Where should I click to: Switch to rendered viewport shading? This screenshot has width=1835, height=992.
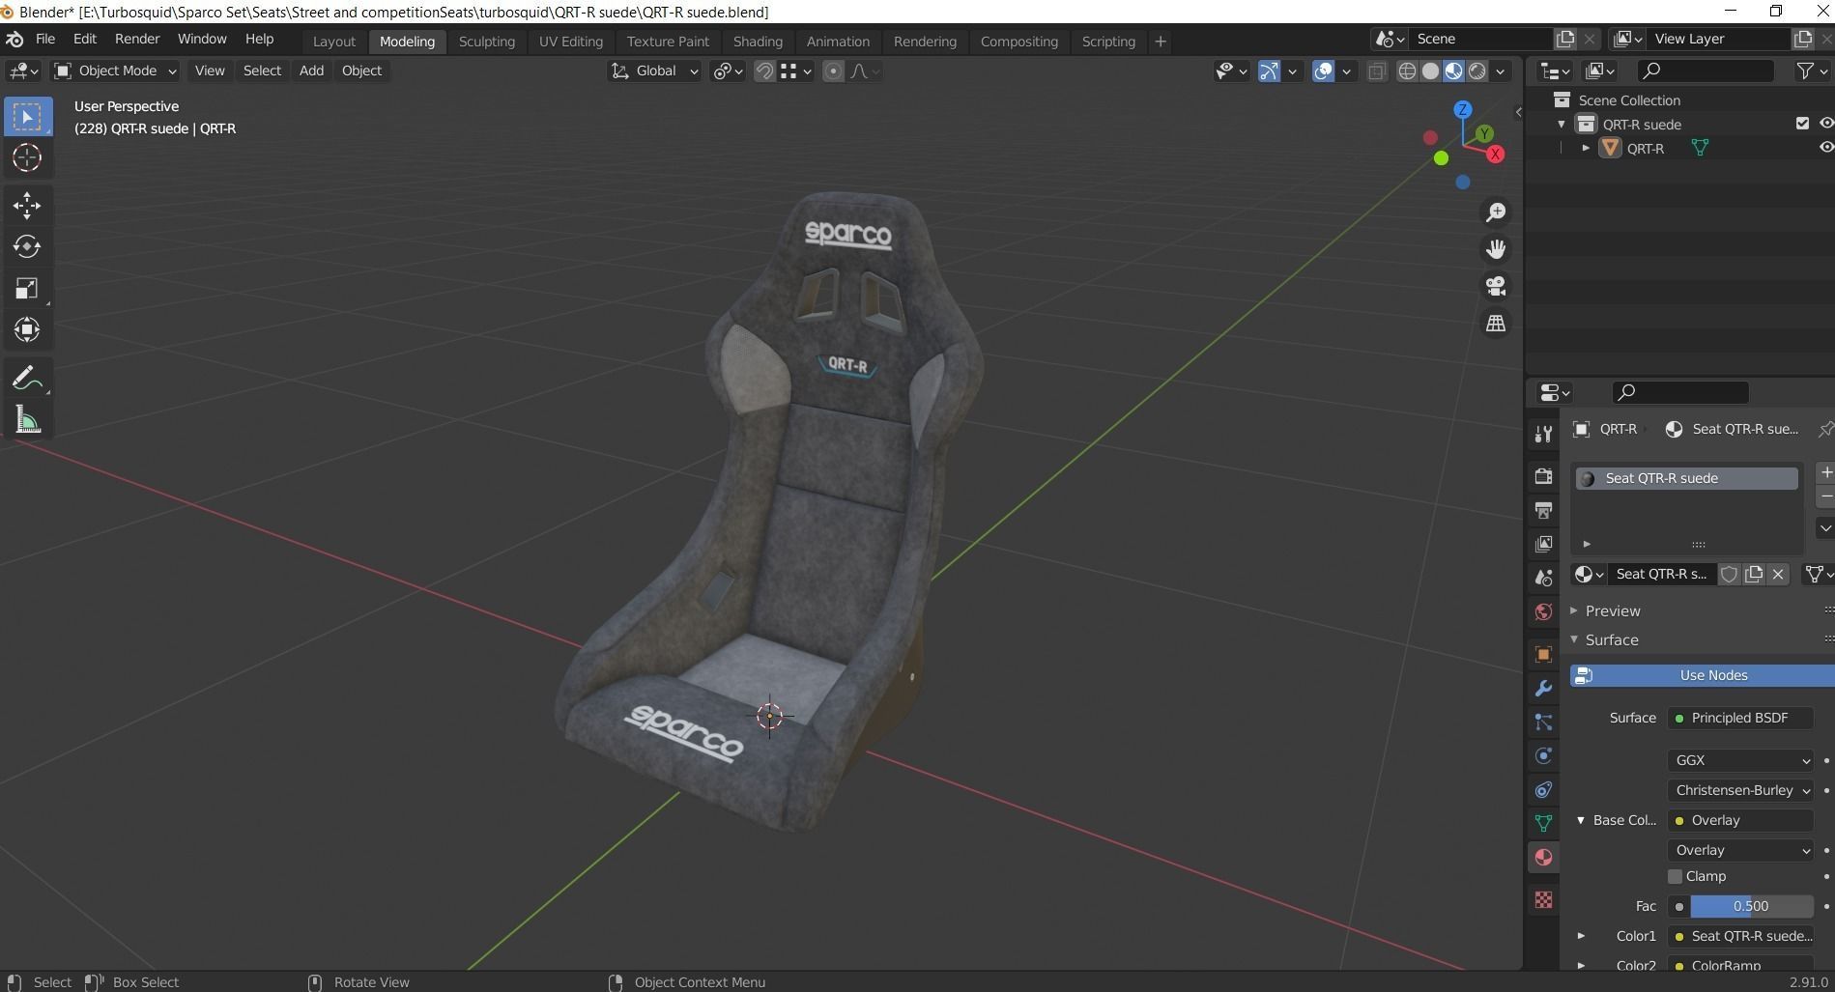point(1477,71)
